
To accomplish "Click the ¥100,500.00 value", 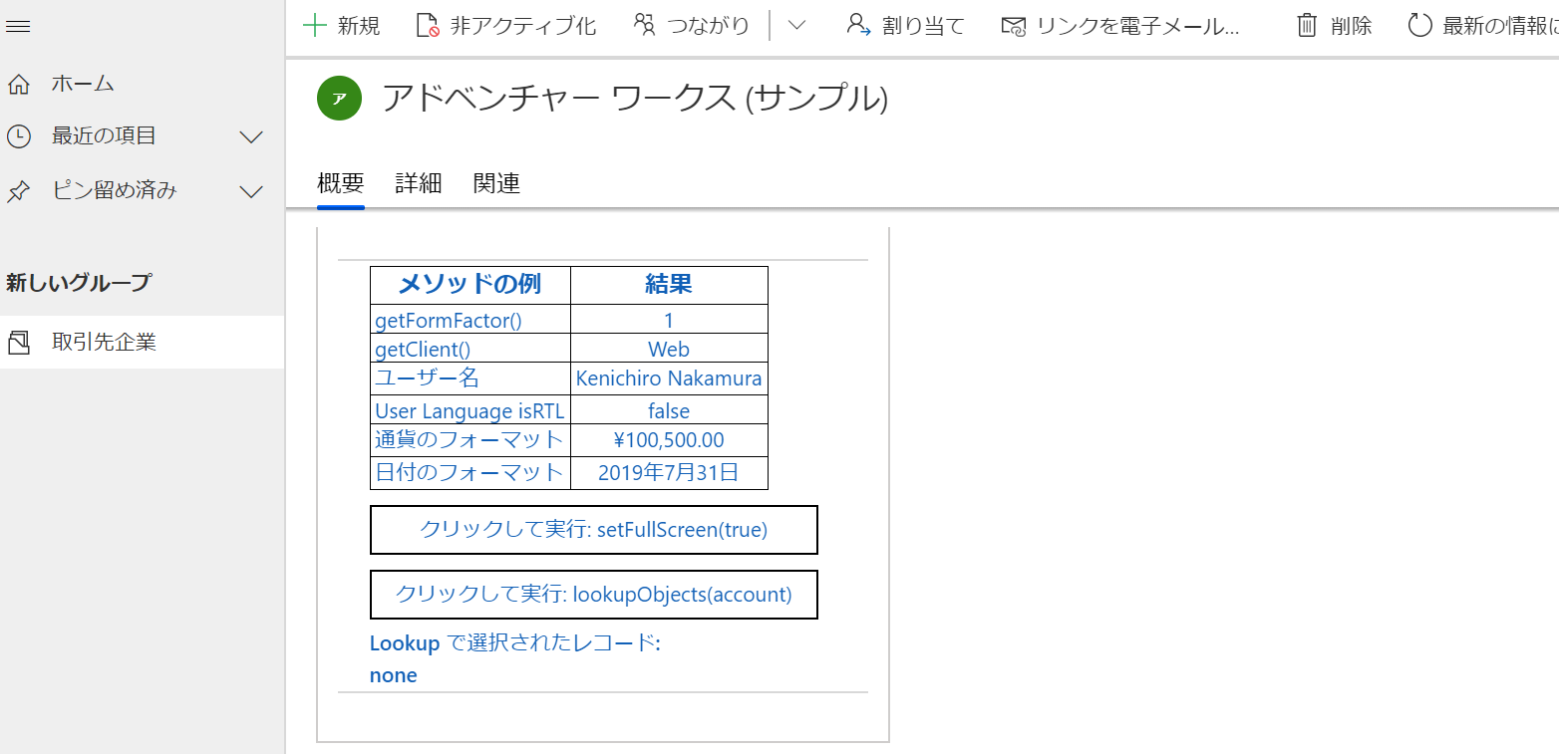I will 669,440.
